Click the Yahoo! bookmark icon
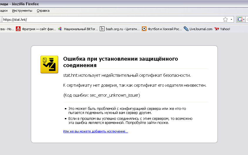248x155 pixels. [217, 29]
